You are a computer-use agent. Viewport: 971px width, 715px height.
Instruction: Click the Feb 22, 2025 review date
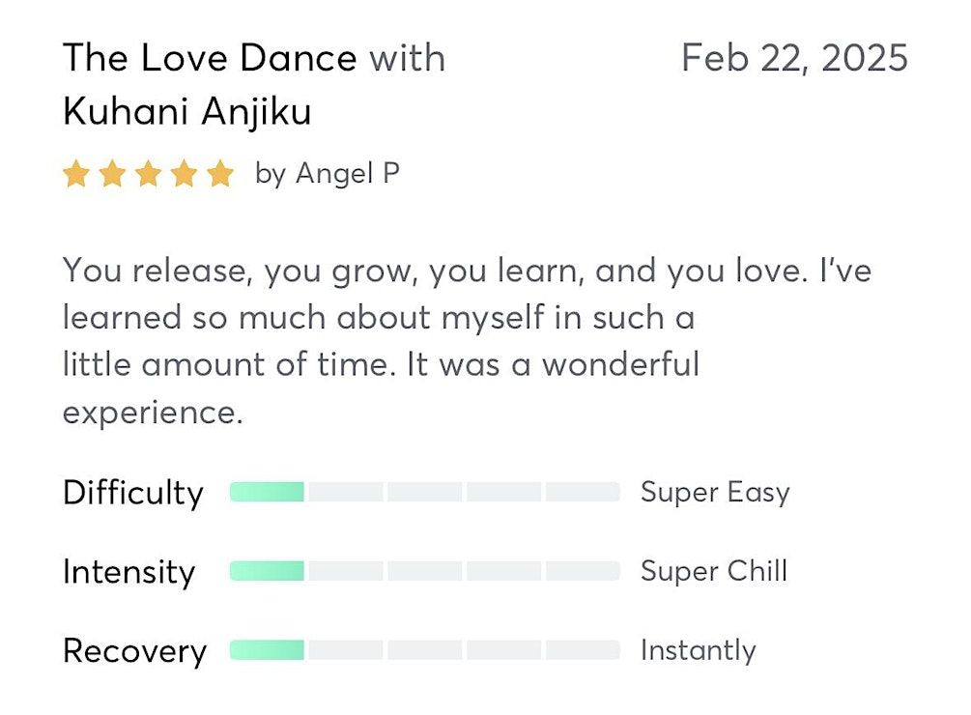794,58
